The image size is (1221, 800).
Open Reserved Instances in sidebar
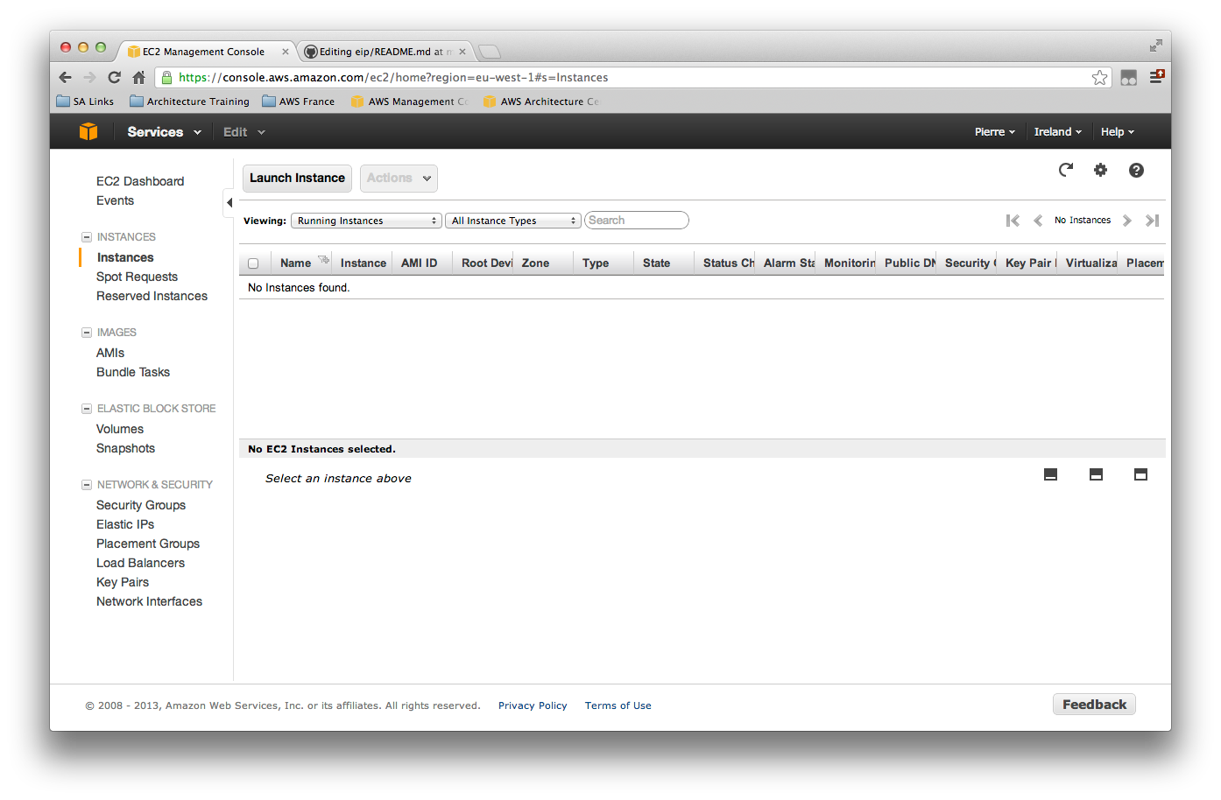coord(152,296)
